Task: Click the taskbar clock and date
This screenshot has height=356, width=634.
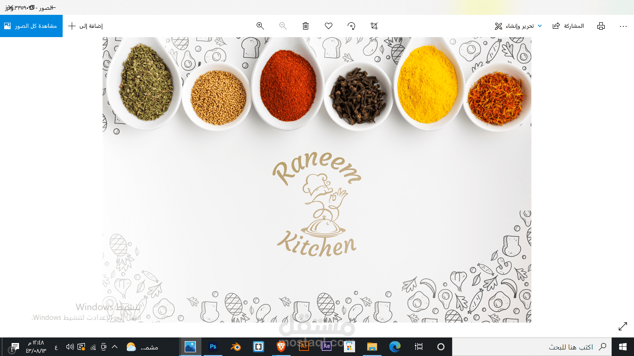Action: pyautogui.click(x=36, y=347)
